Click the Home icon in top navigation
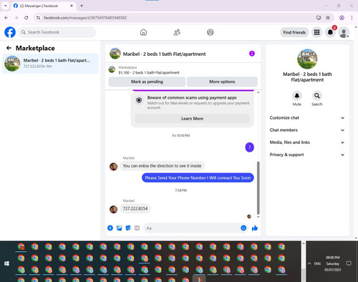 143,32
